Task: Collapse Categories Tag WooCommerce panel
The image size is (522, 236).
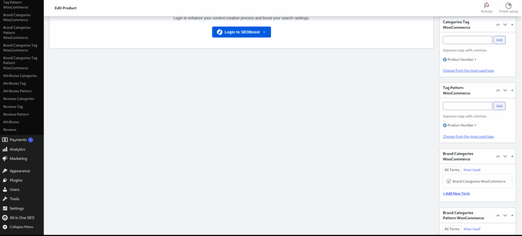Action: pos(512,24)
